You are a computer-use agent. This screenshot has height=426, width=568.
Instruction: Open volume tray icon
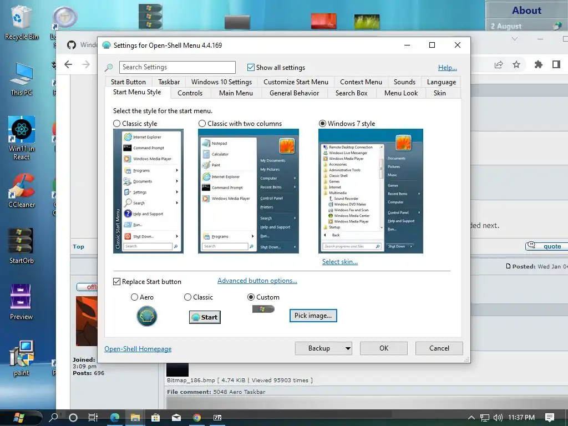[x=498, y=418]
